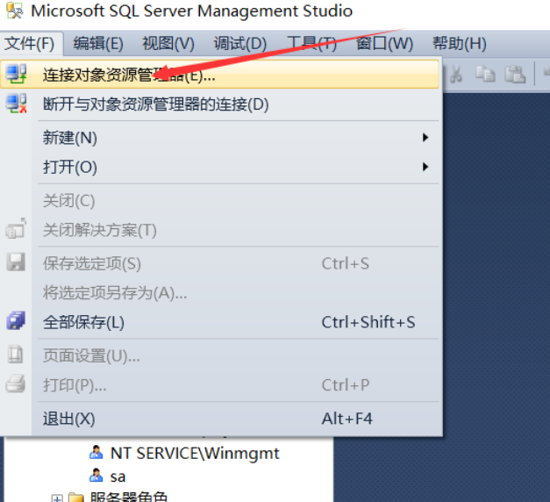This screenshot has width=550, height=502.
Task: Click the Copy toolbar icon
Action: [x=485, y=74]
